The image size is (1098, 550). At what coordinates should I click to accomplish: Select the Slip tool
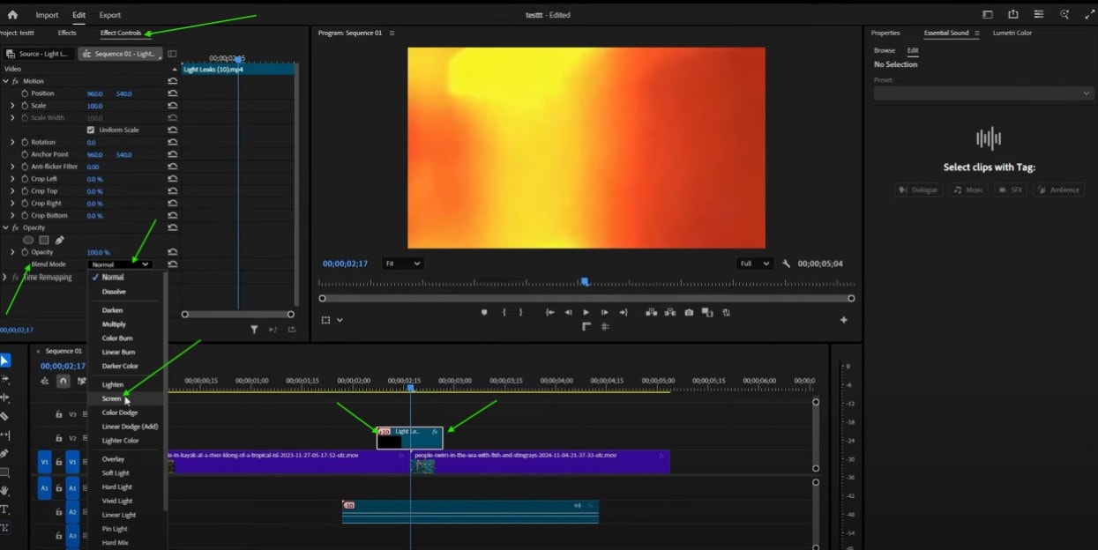click(4, 435)
